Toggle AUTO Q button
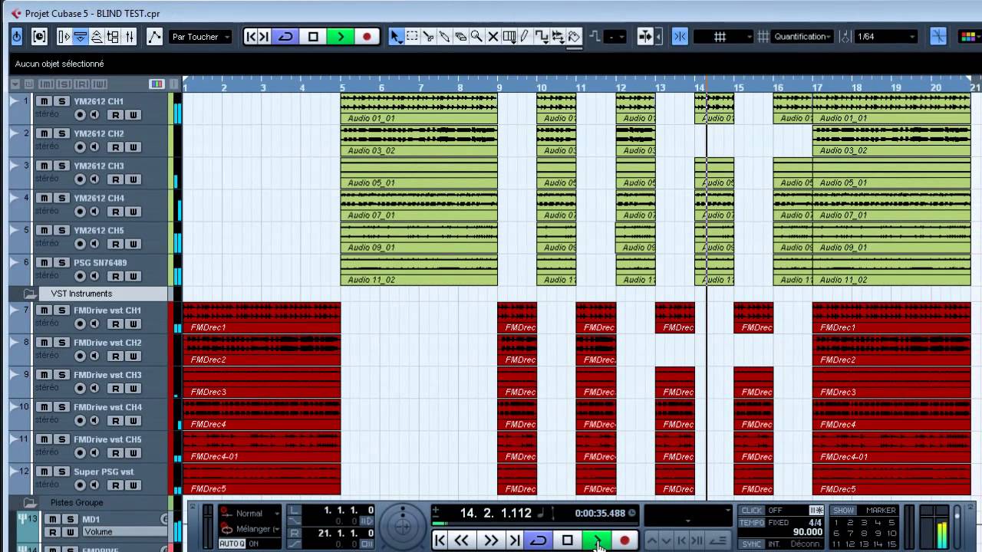 click(x=232, y=544)
